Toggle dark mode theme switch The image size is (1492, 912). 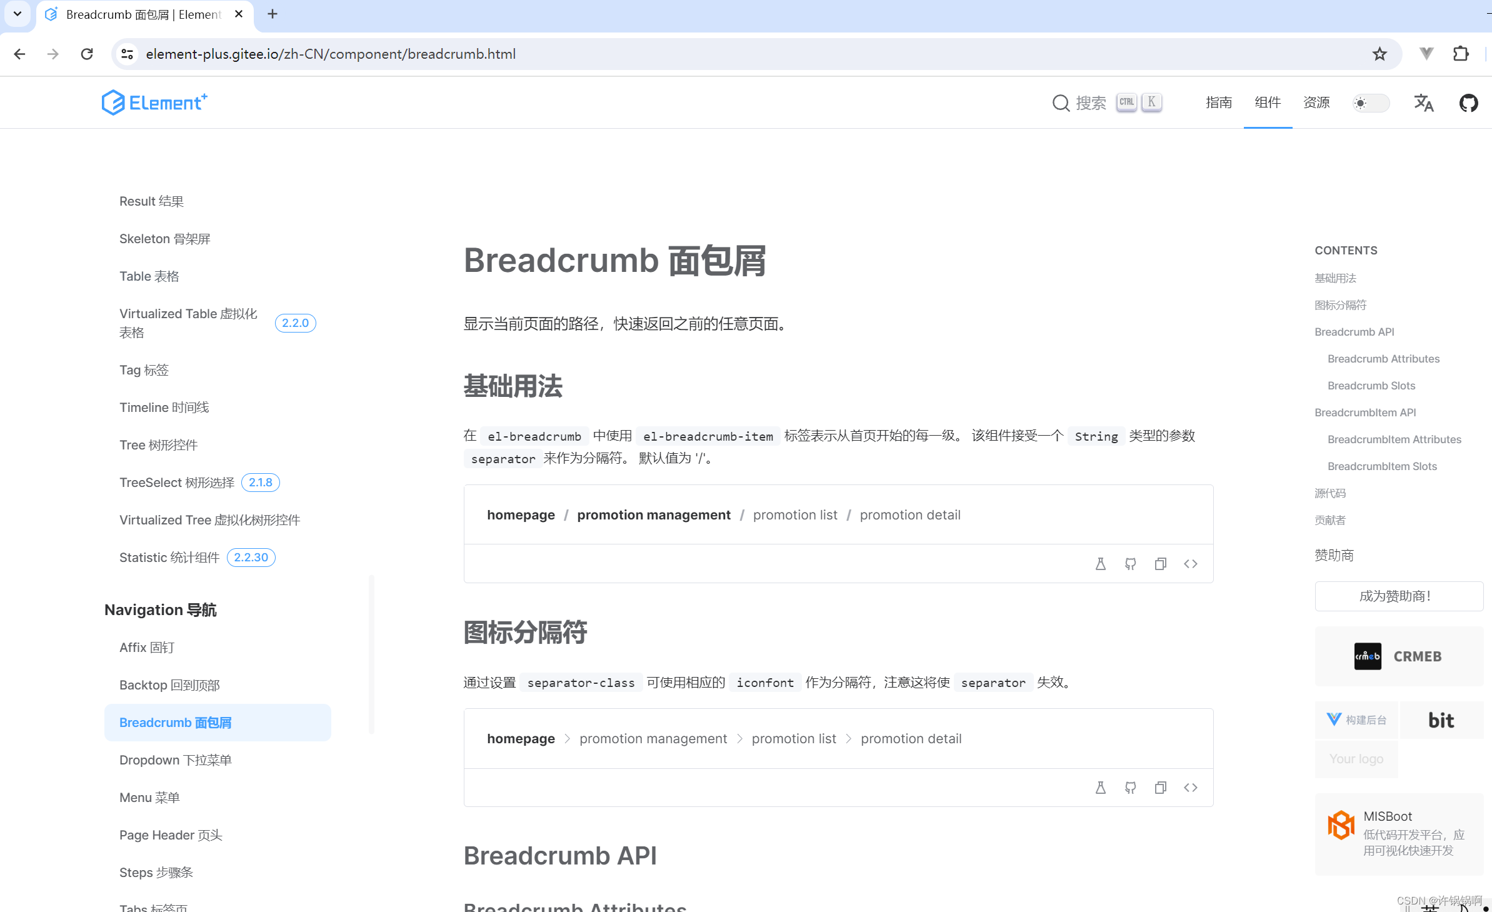(x=1371, y=103)
